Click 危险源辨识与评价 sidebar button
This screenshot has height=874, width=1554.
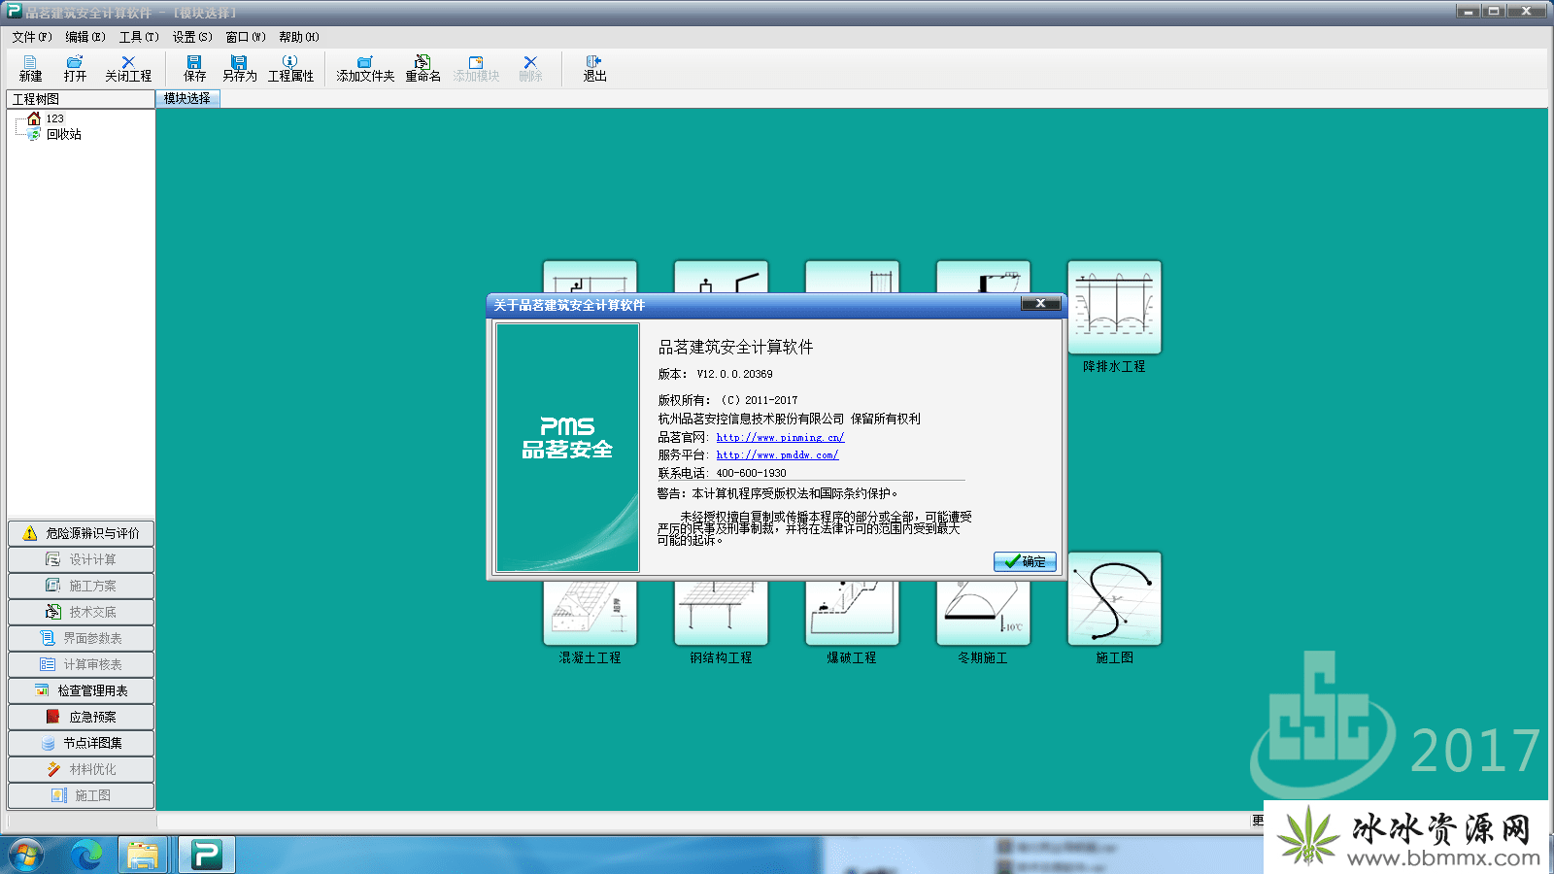pos(81,533)
